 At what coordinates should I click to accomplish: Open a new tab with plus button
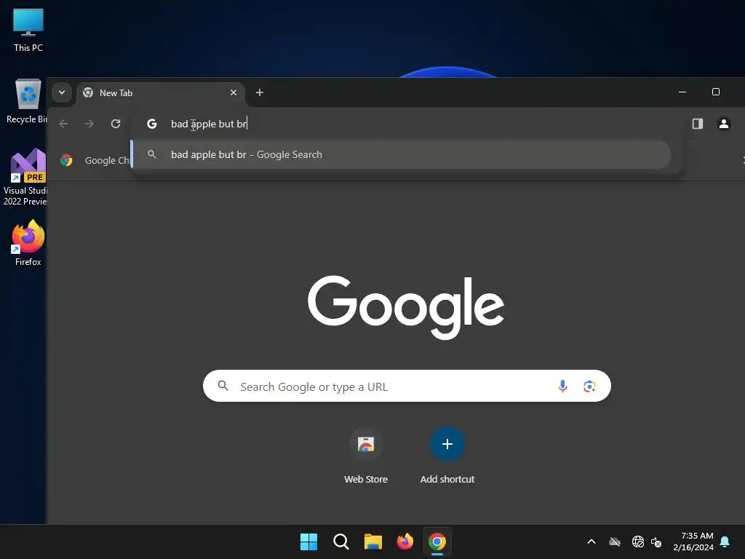click(260, 92)
